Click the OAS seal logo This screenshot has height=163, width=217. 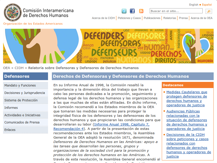coord(13,12)
